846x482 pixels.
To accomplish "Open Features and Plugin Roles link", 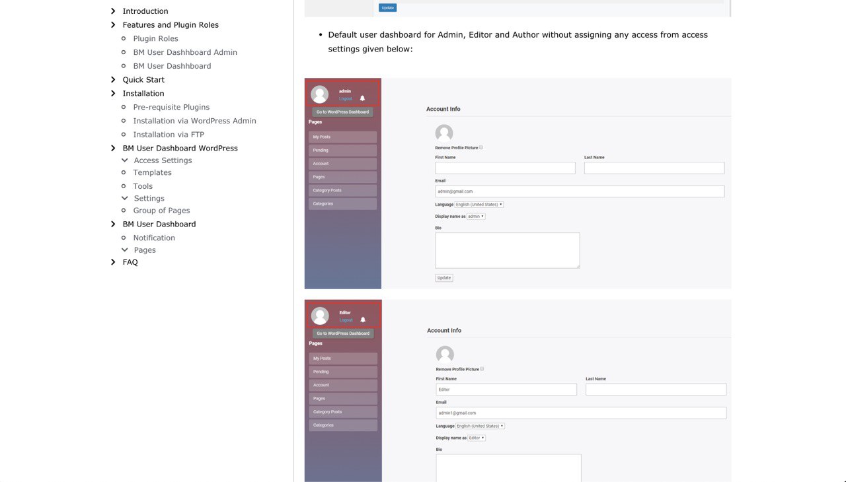I will [x=171, y=25].
